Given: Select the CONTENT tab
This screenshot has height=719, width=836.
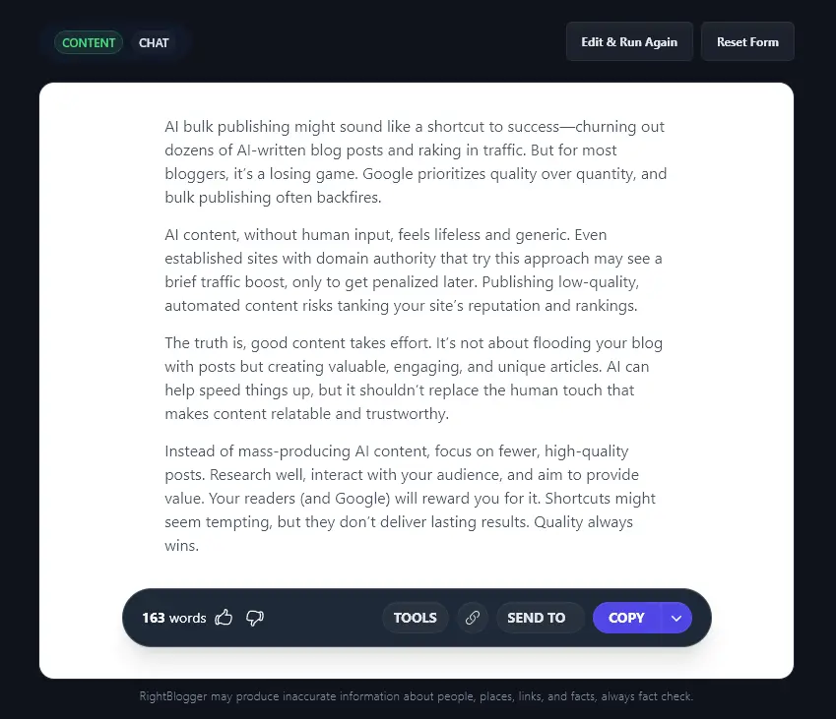Looking at the screenshot, I should click(88, 42).
